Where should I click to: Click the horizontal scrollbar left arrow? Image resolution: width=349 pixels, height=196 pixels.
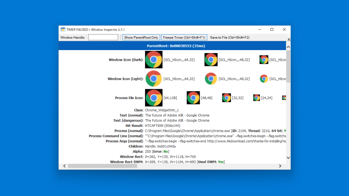[64, 166]
